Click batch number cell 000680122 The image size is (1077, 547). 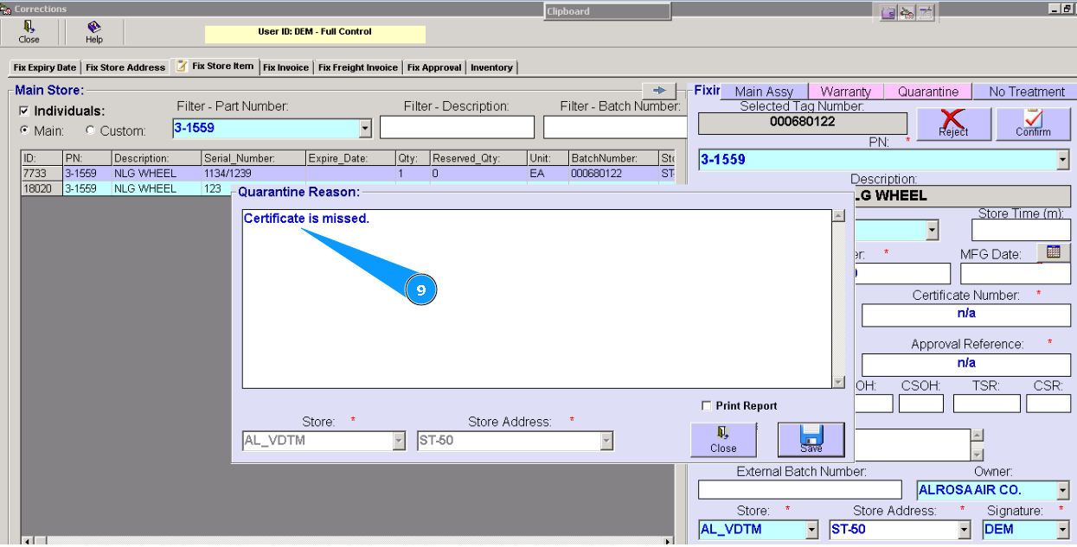click(613, 174)
